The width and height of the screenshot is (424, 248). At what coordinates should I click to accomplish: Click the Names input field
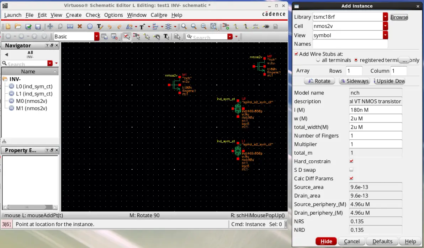click(350, 44)
